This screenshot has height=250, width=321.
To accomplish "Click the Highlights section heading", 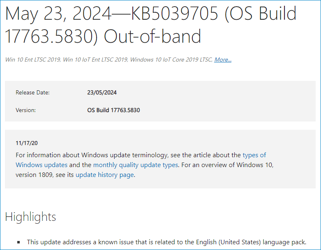I will pyautogui.click(x=30, y=217).
